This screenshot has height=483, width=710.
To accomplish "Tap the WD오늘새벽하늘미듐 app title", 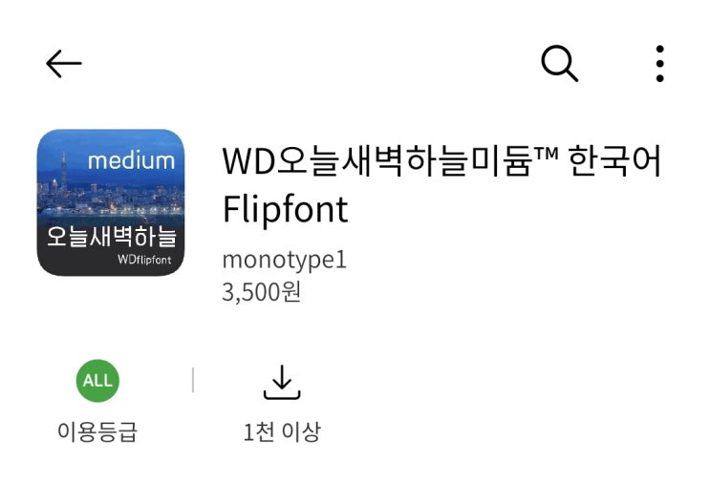I will click(x=376, y=161).
